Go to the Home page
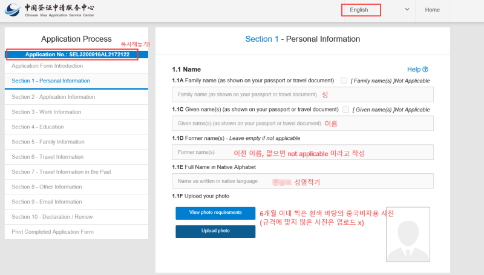Image resolution: width=484 pixels, height=275 pixels. coord(432,10)
